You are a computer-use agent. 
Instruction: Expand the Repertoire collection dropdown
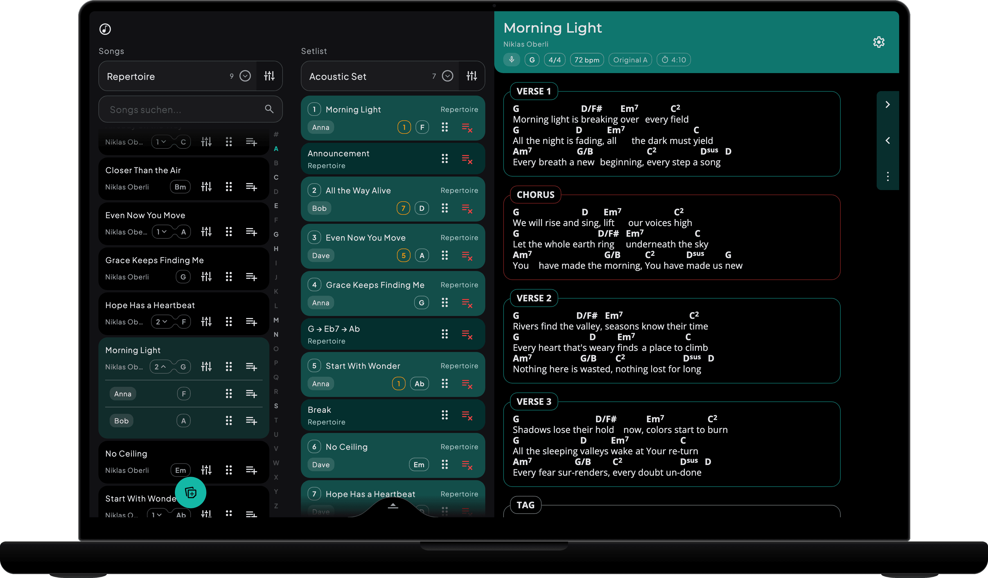245,76
